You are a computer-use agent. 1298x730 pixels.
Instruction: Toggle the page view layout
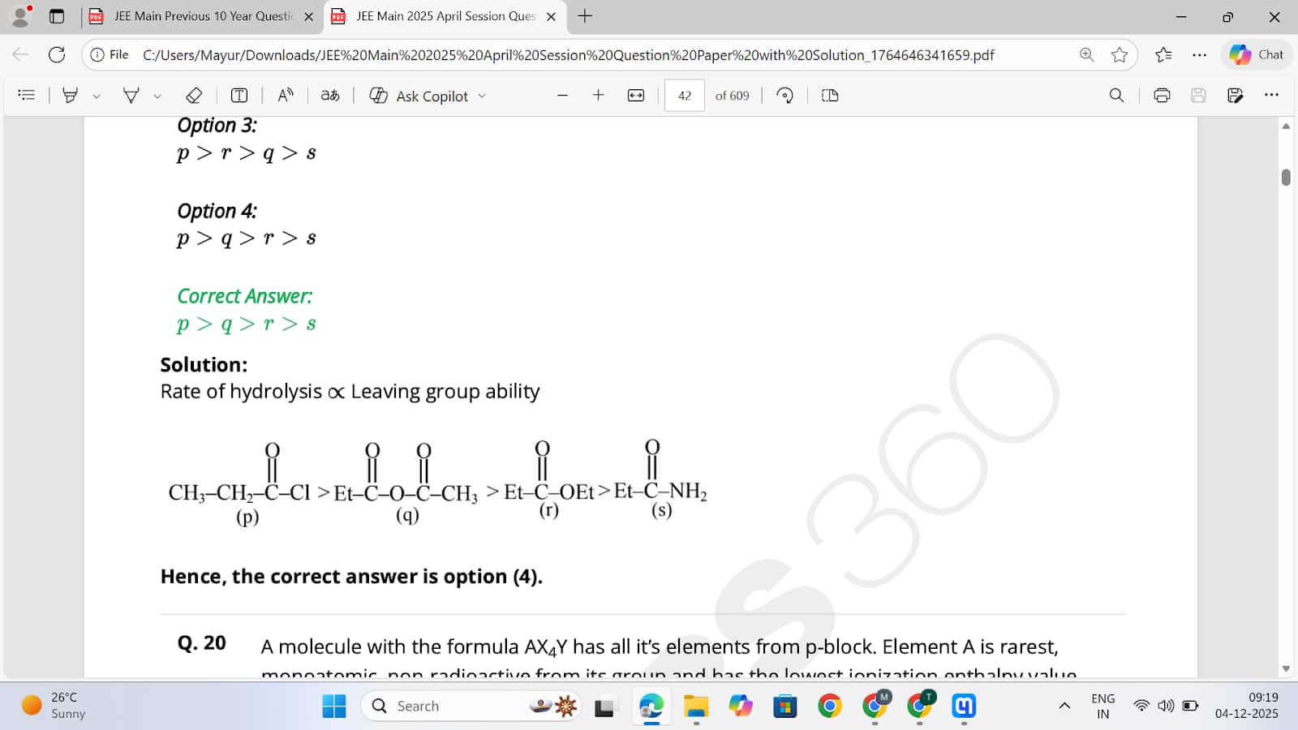coord(830,96)
